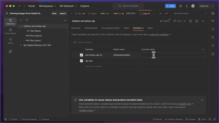219x123 pixels.
Task: Open the No Environment selector
Action: point(190,14)
